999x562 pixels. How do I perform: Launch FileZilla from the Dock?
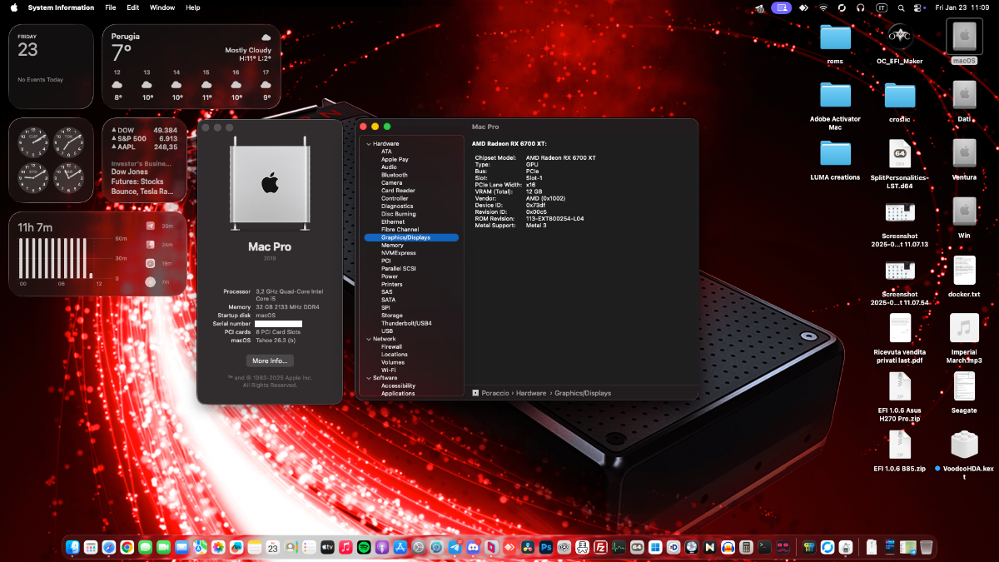(x=600, y=548)
